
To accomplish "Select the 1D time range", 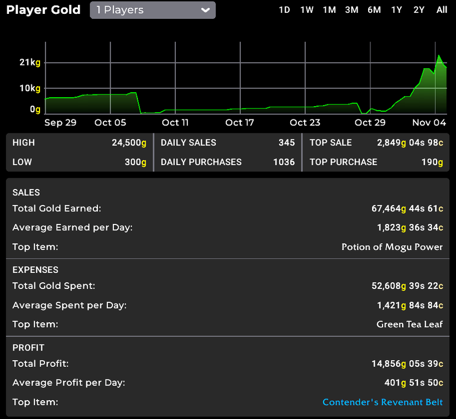I will (284, 10).
